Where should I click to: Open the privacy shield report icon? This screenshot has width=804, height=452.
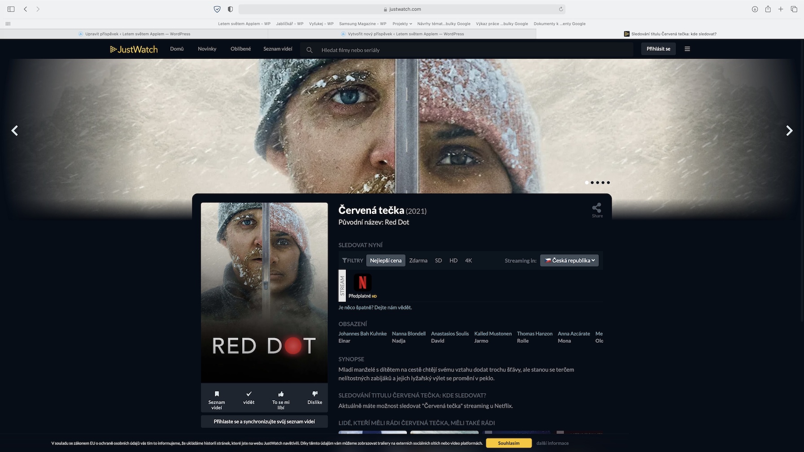pyautogui.click(x=217, y=9)
